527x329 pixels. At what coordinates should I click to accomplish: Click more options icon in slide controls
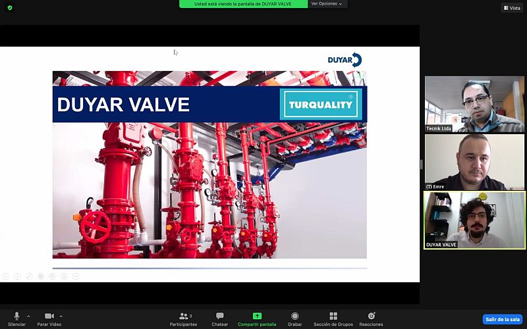76,276
